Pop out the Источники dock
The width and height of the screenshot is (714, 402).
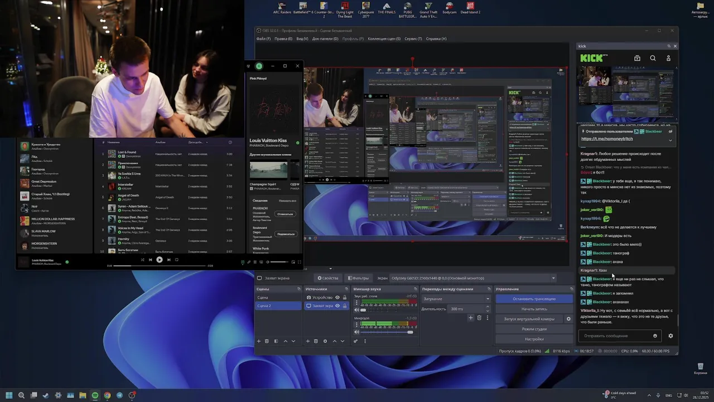[348, 289]
